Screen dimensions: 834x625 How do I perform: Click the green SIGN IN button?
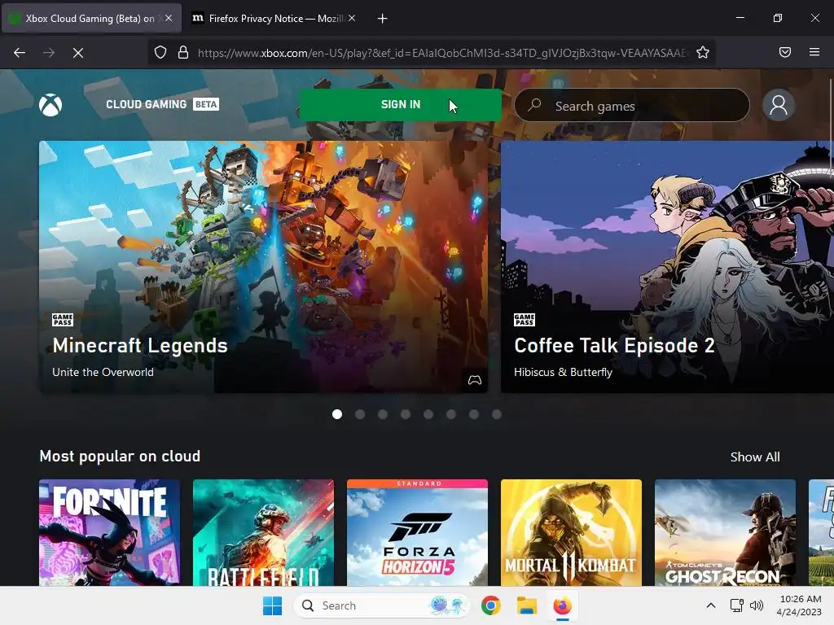(401, 104)
